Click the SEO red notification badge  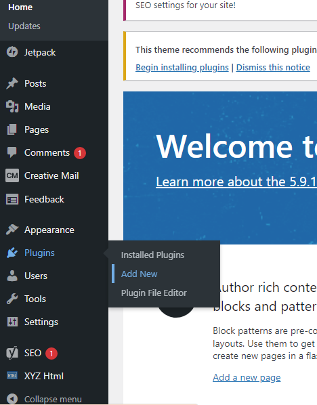point(51,354)
